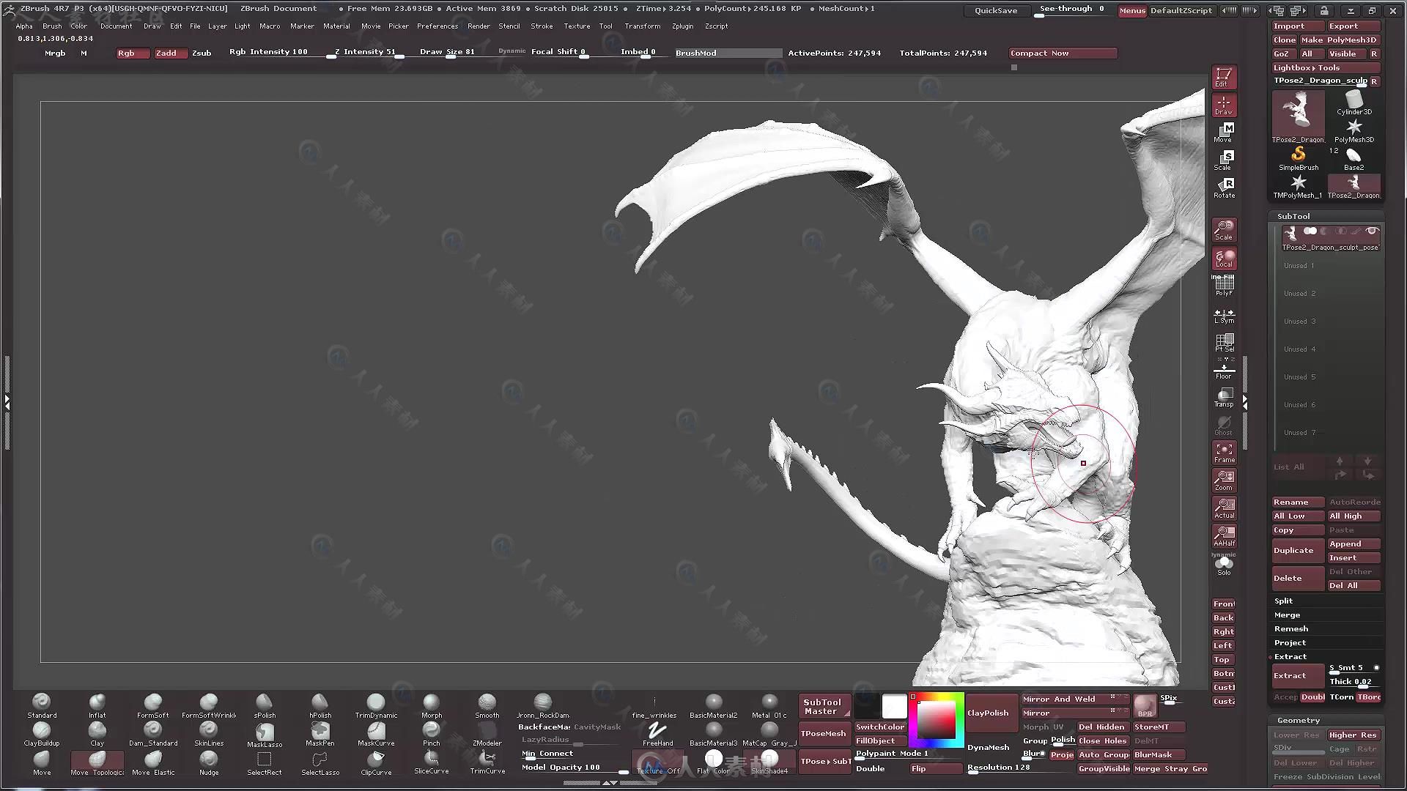Image resolution: width=1407 pixels, height=791 pixels.
Task: Expand the Remesh section
Action: click(x=1290, y=628)
